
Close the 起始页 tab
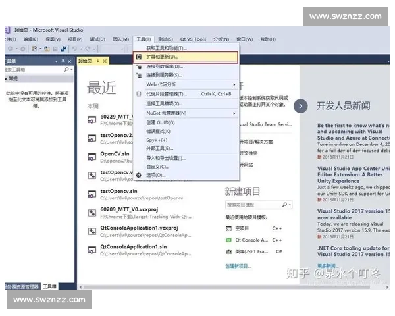pyautogui.click(x=105, y=61)
